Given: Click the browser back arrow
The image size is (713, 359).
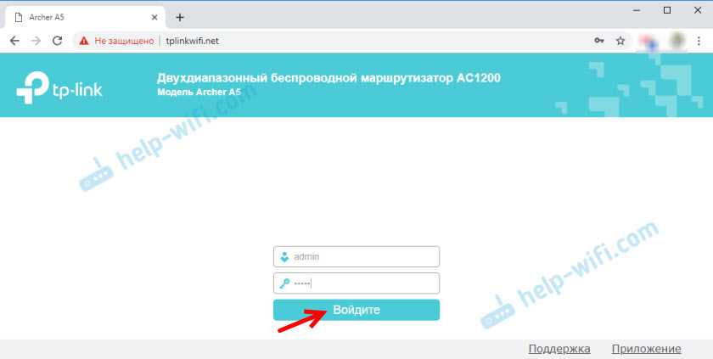Looking at the screenshot, I should point(14,41).
